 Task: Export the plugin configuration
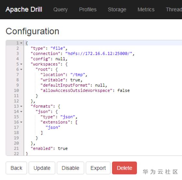pyautogui.click(x=98, y=168)
